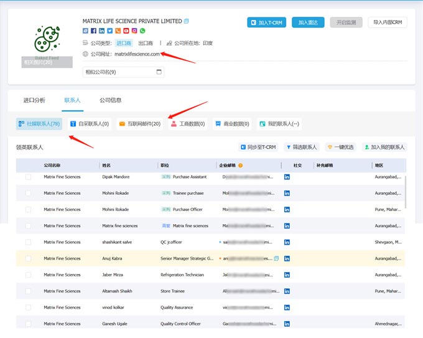423x338 pixels.
Task: Open LinkedIn profile of Ganesh Ugale
Action: click(x=287, y=324)
